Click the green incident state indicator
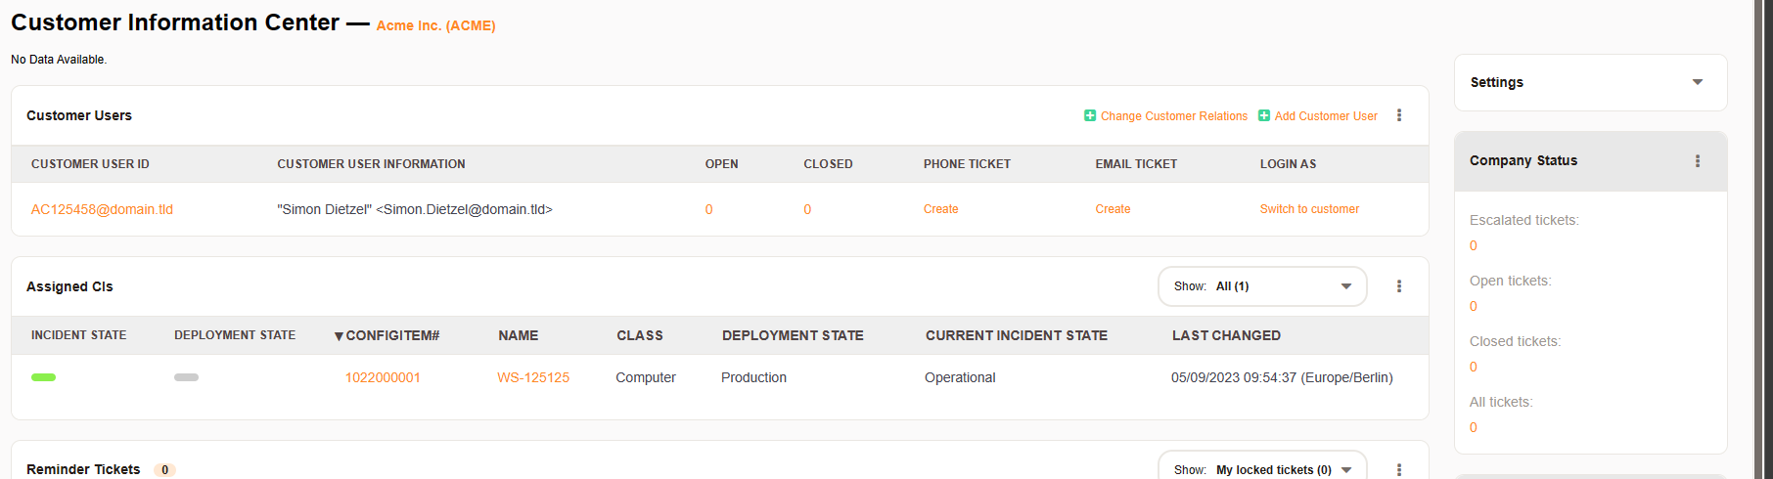This screenshot has height=479, width=1773. pyautogui.click(x=44, y=377)
